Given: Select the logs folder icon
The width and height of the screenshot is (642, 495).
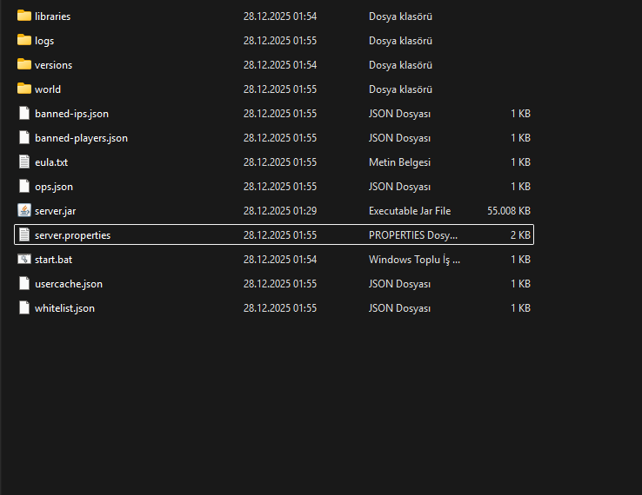Looking at the screenshot, I should (24, 40).
